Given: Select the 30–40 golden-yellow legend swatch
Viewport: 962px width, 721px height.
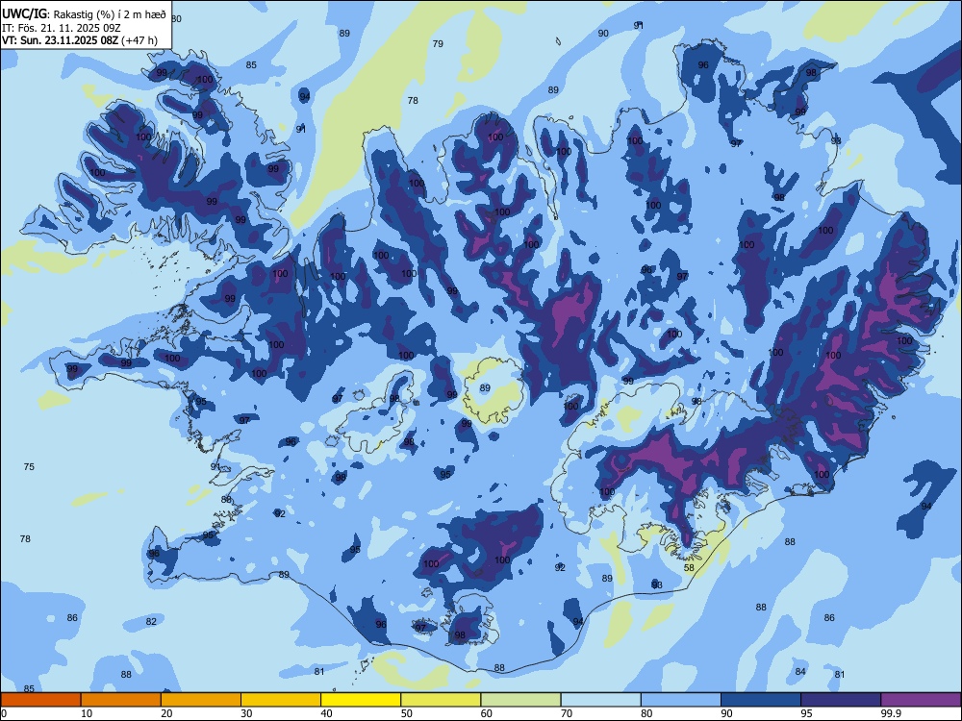Looking at the screenshot, I should tap(281, 700).
